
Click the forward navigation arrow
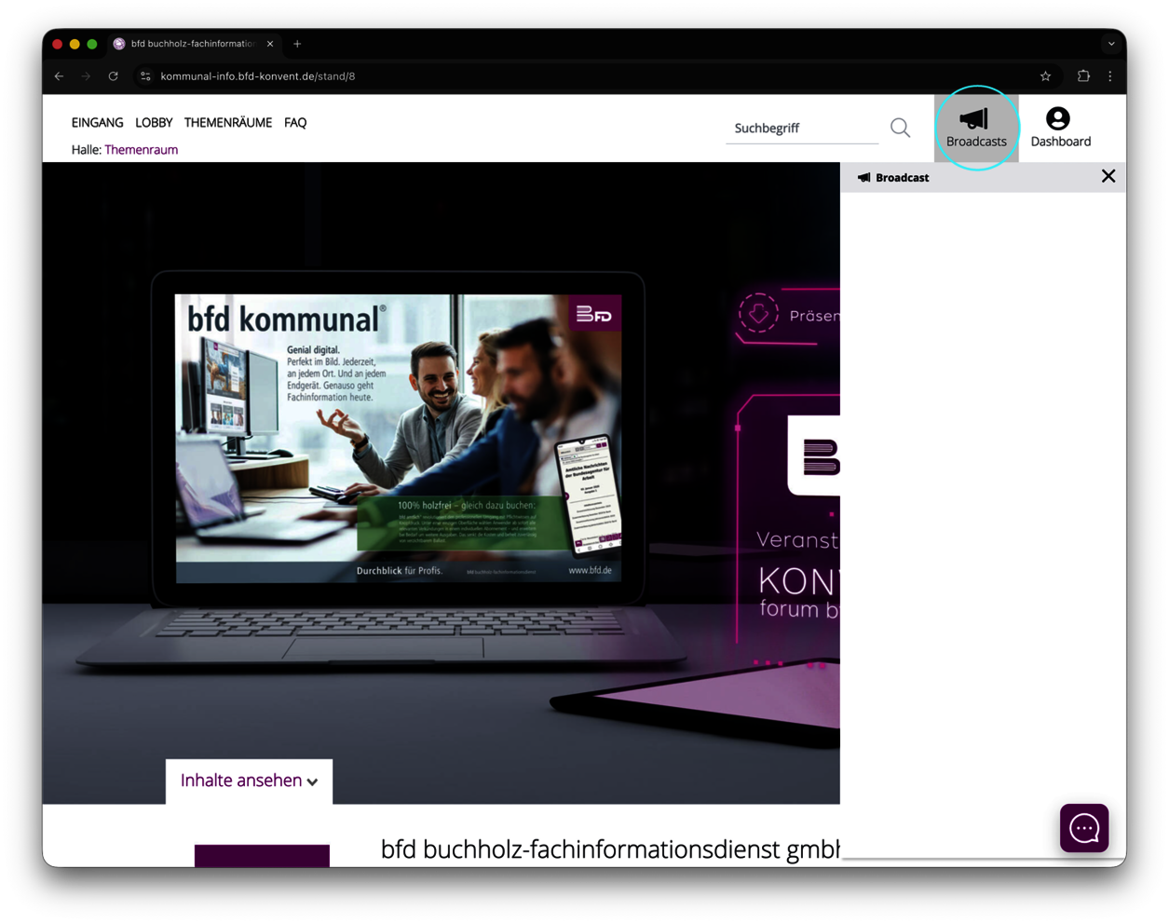point(87,76)
